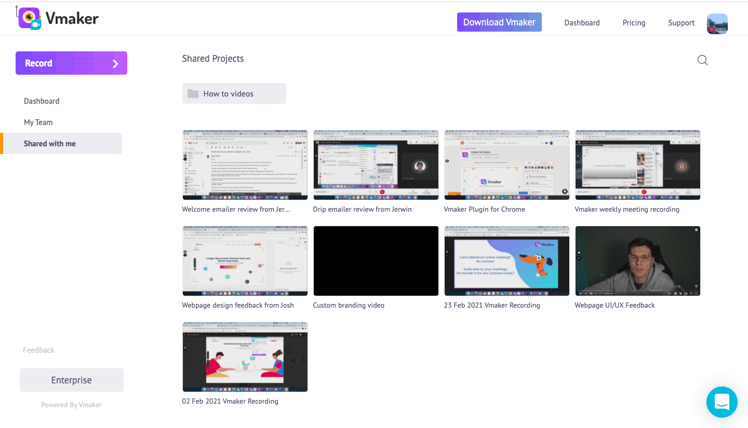Viewport: 748px width, 428px height.
Task: Open the 02 Feb 2021 Vmaker Recording
Action: (x=245, y=357)
